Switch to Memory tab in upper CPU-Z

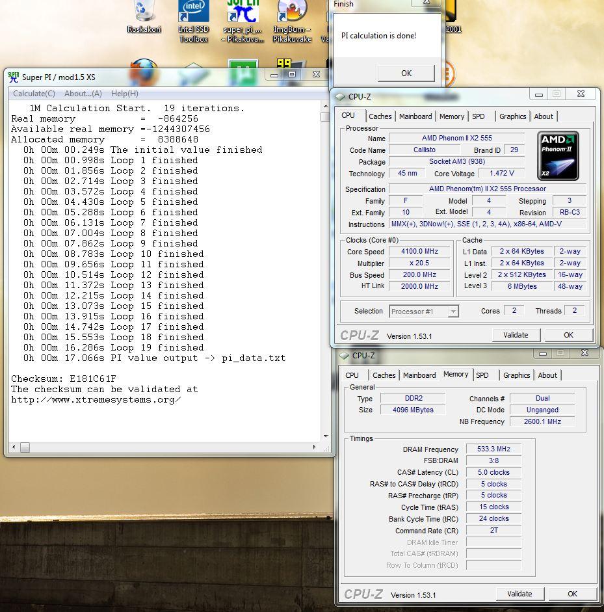point(452,116)
